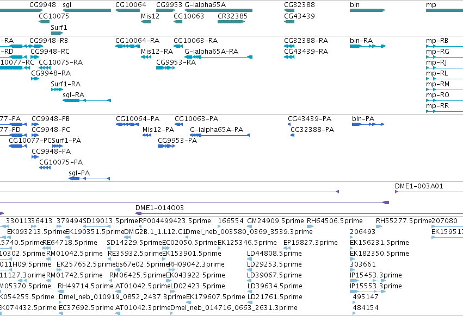This screenshot has width=463, height=316.
Task: Click the EP19827.3prime EST label
Action: (x=311, y=243)
